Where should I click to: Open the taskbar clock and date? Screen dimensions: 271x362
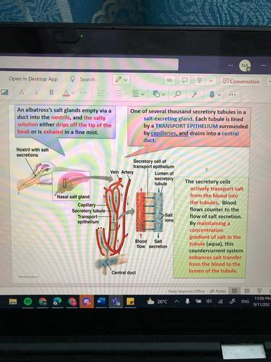click(262, 301)
